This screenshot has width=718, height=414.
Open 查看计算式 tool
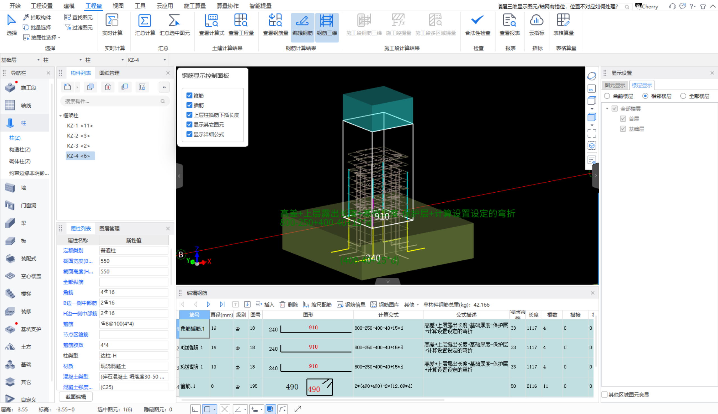(x=212, y=25)
